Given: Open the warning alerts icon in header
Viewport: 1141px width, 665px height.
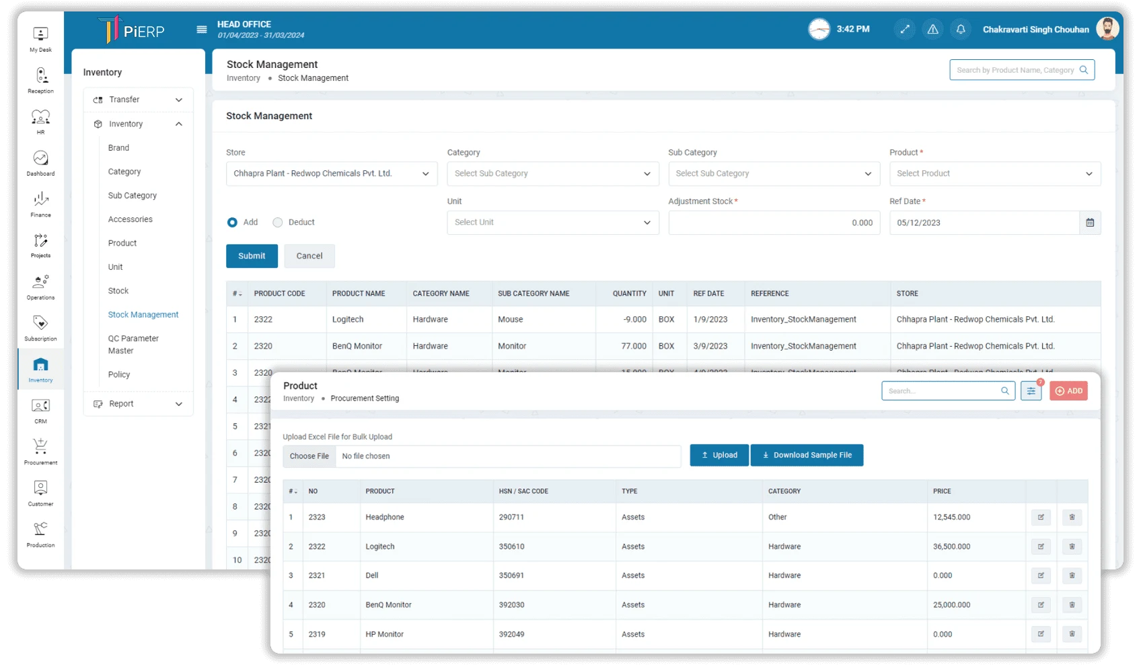Looking at the screenshot, I should 932,29.
